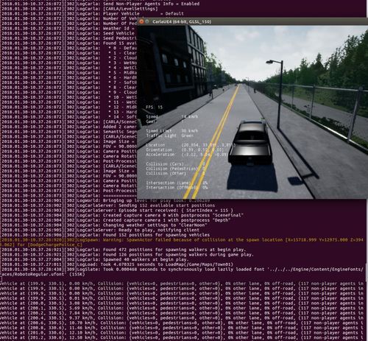Click the black player car in the simulator
The width and height of the screenshot is (368, 341).
[250, 143]
